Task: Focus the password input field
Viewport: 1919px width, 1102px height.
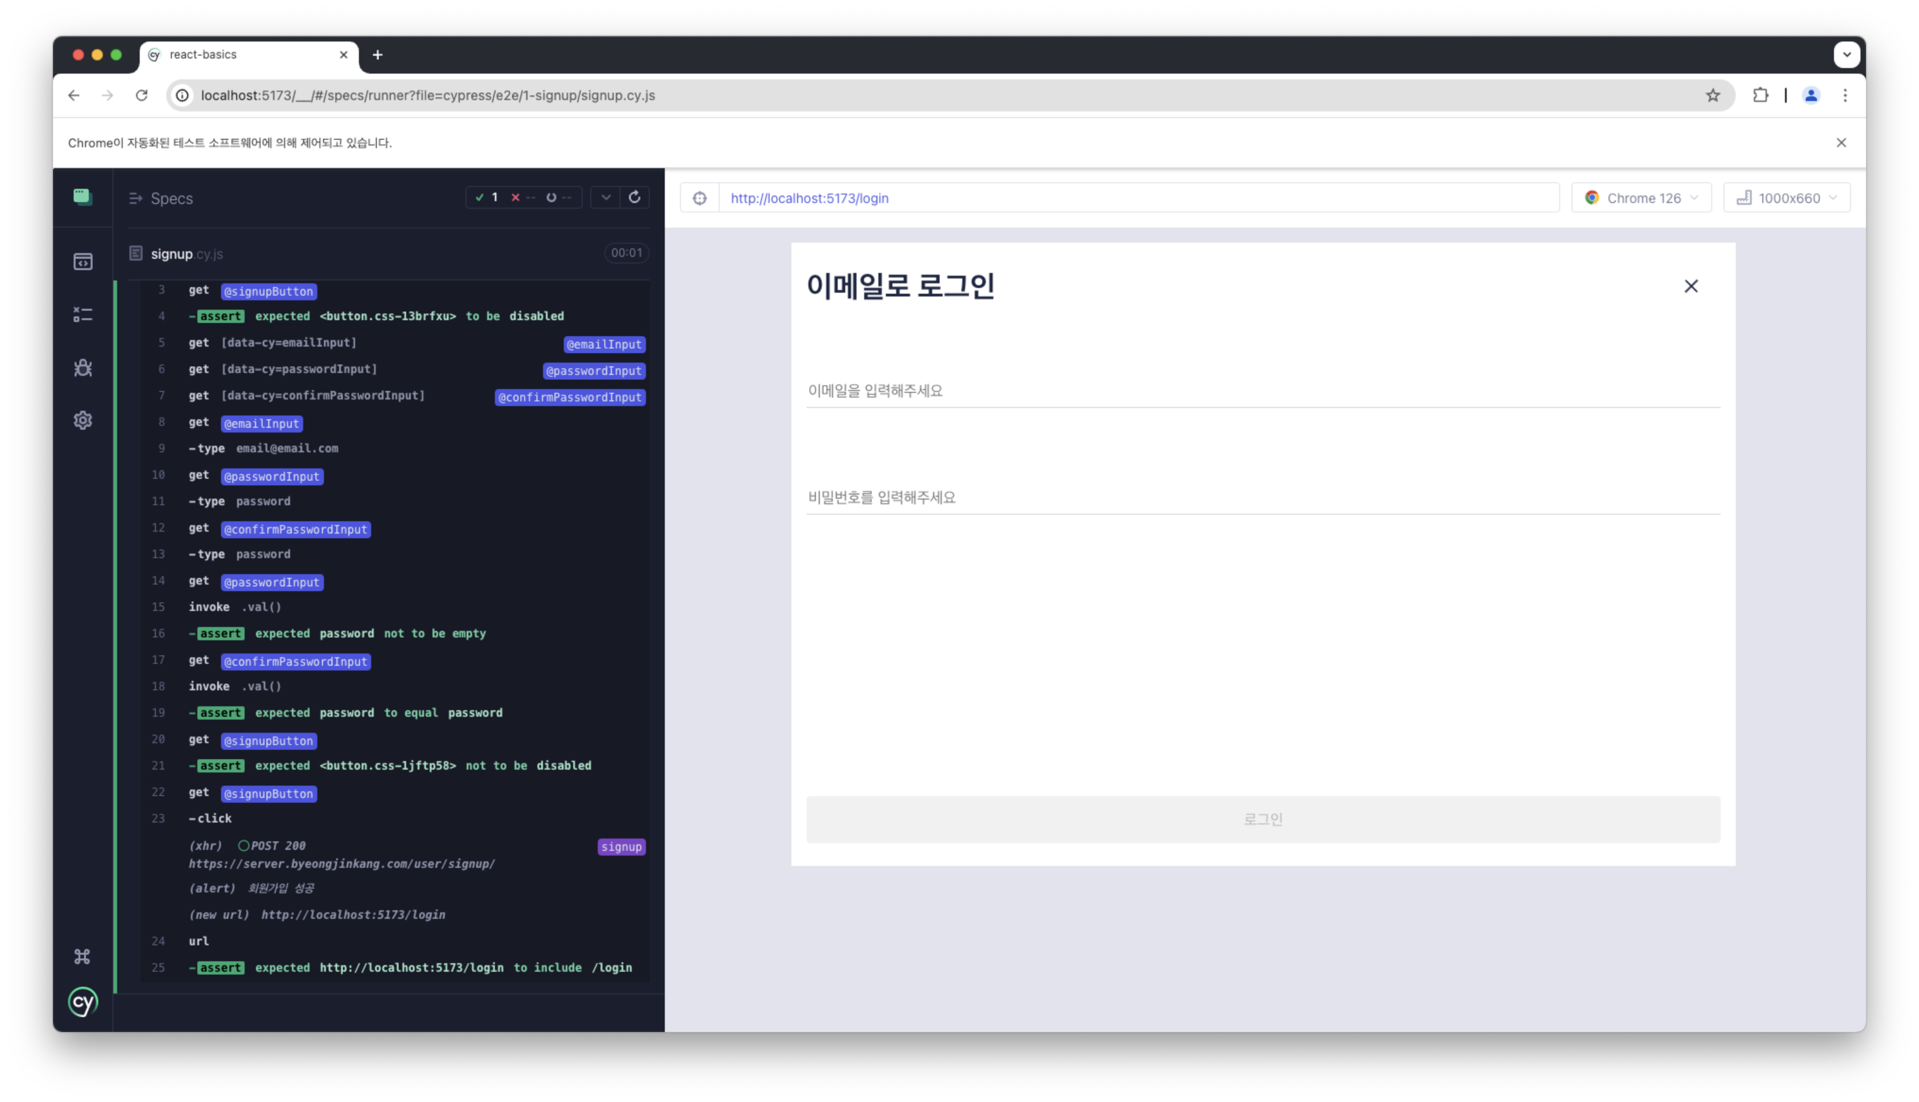Action: [x=1262, y=497]
